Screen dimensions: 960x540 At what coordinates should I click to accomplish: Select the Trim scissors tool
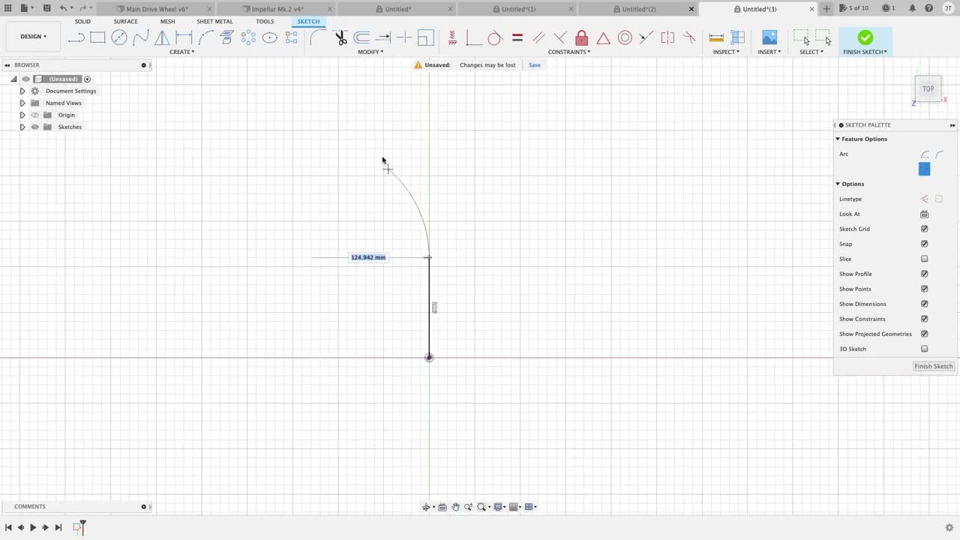tap(340, 37)
